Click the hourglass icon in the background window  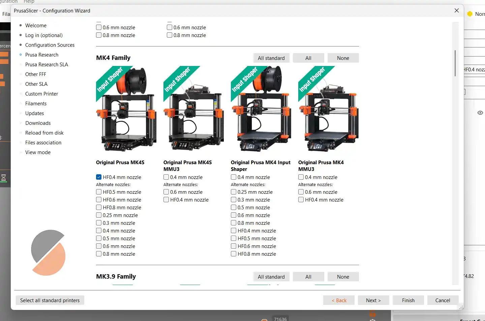click(x=4, y=178)
